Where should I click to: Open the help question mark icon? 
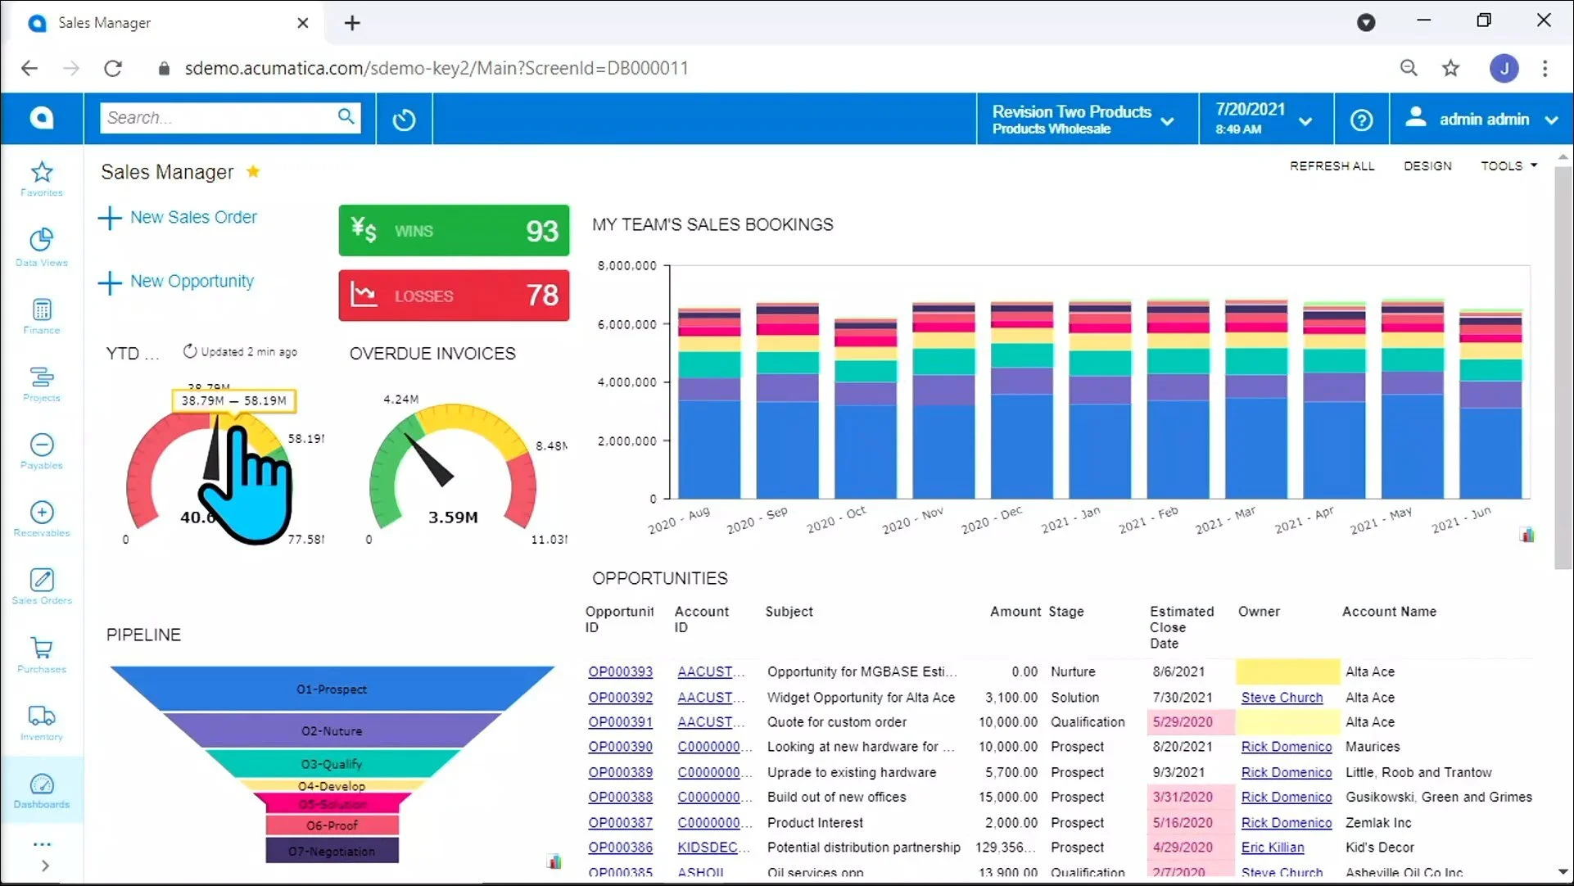tap(1361, 120)
